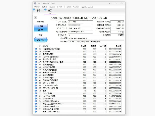The image size is (155, 116).
Task: Click status icon of row A8 最大消去回数
Action: (x=36, y=64)
